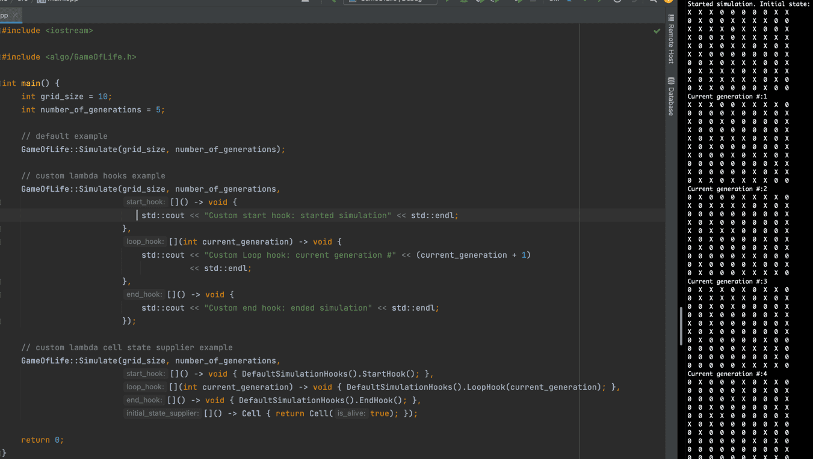Viewport: 813px width, 459px height.
Task: Click the "Custom start hook" string literal
Action: click(297, 216)
